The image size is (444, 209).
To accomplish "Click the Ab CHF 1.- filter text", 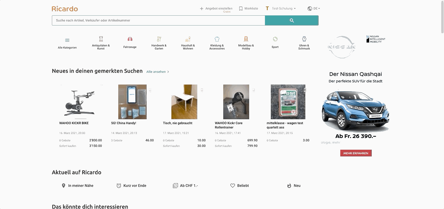I will (x=189, y=186).
